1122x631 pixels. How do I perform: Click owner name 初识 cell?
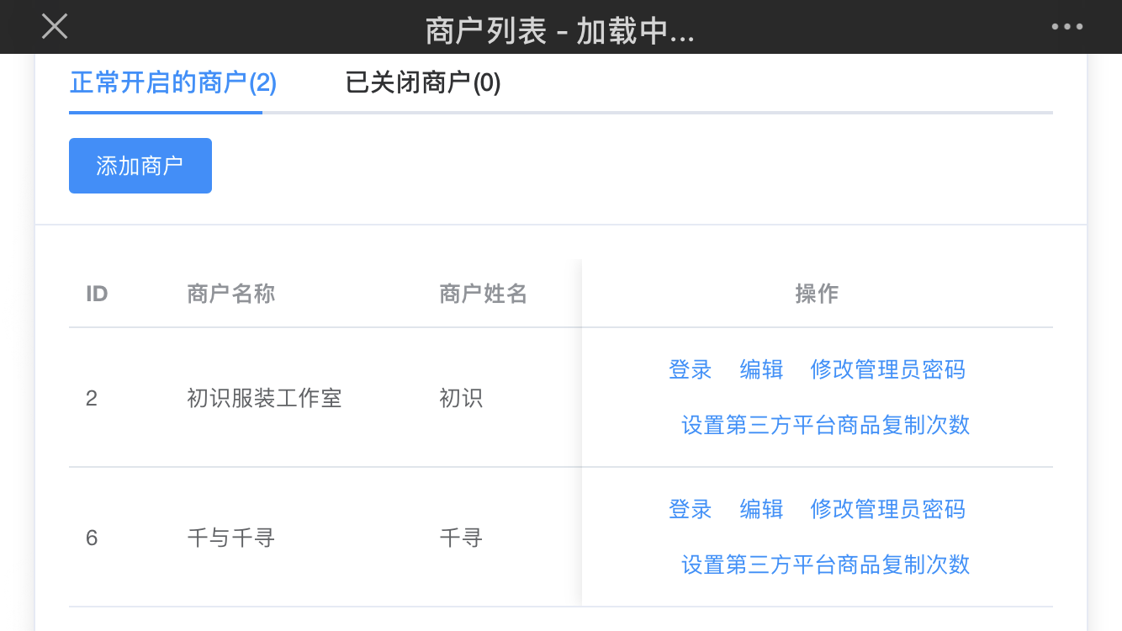pyautogui.click(x=461, y=398)
